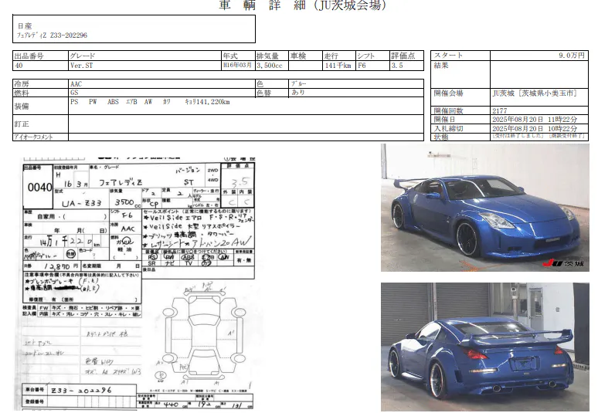Click the 入札締切 label
This screenshot has width=615, height=413.
coord(448,128)
